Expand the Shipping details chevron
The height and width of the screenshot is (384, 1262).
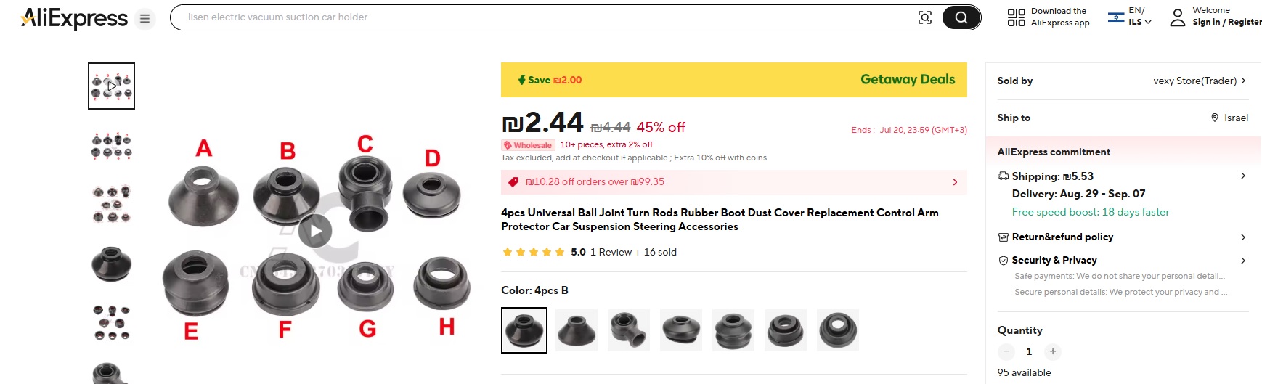click(x=1242, y=176)
